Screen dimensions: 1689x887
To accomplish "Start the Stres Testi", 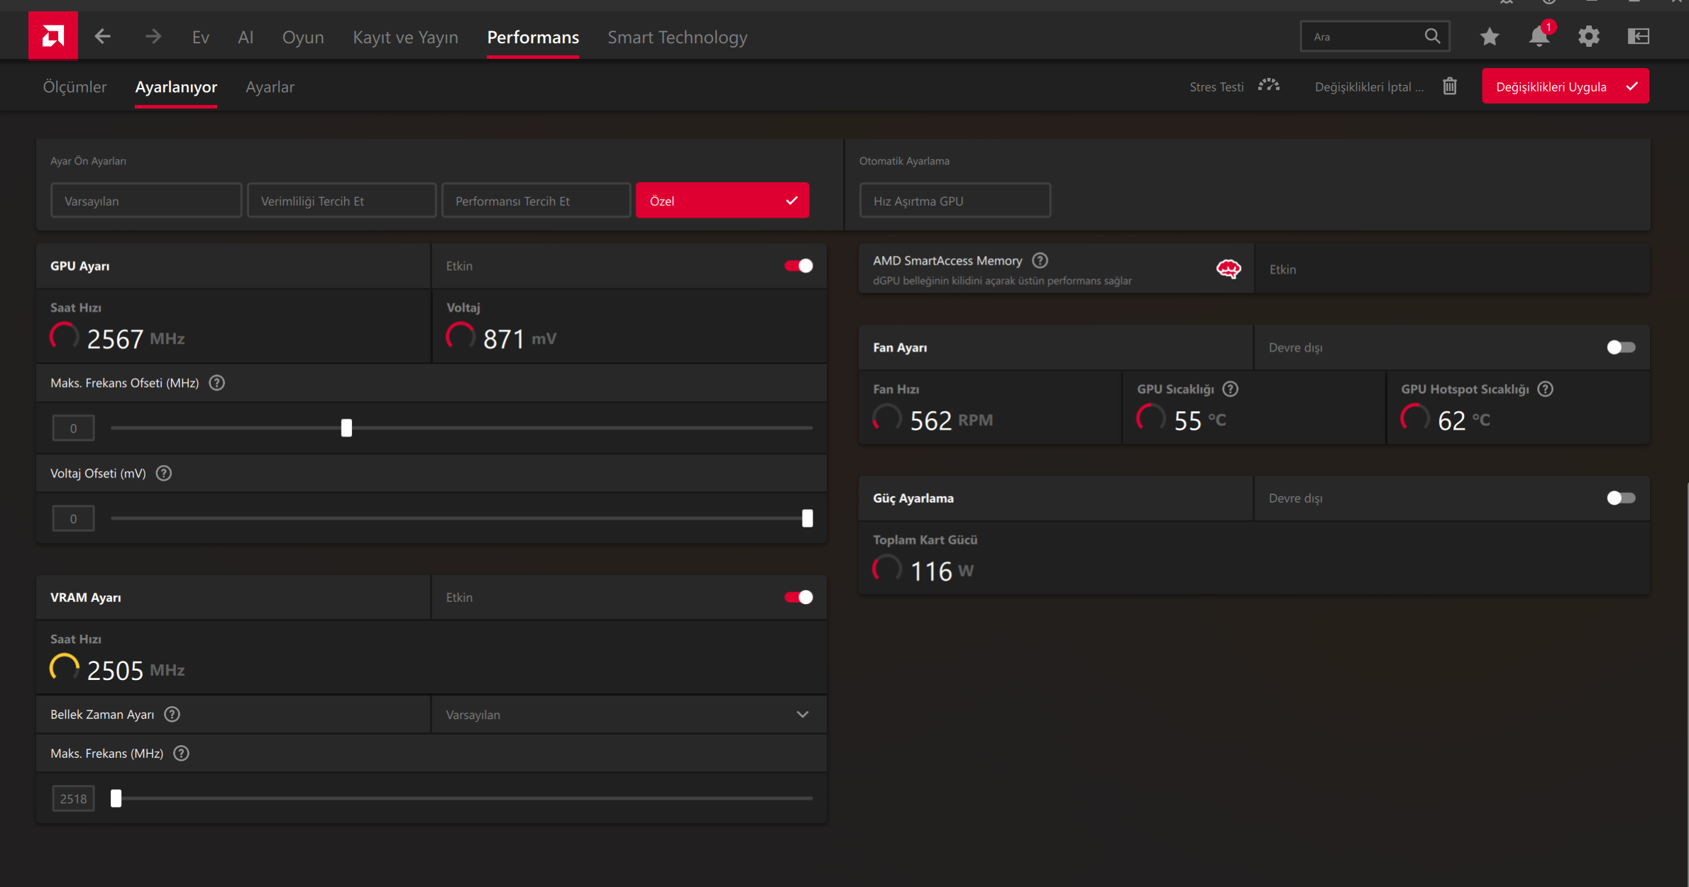I will coord(1216,87).
